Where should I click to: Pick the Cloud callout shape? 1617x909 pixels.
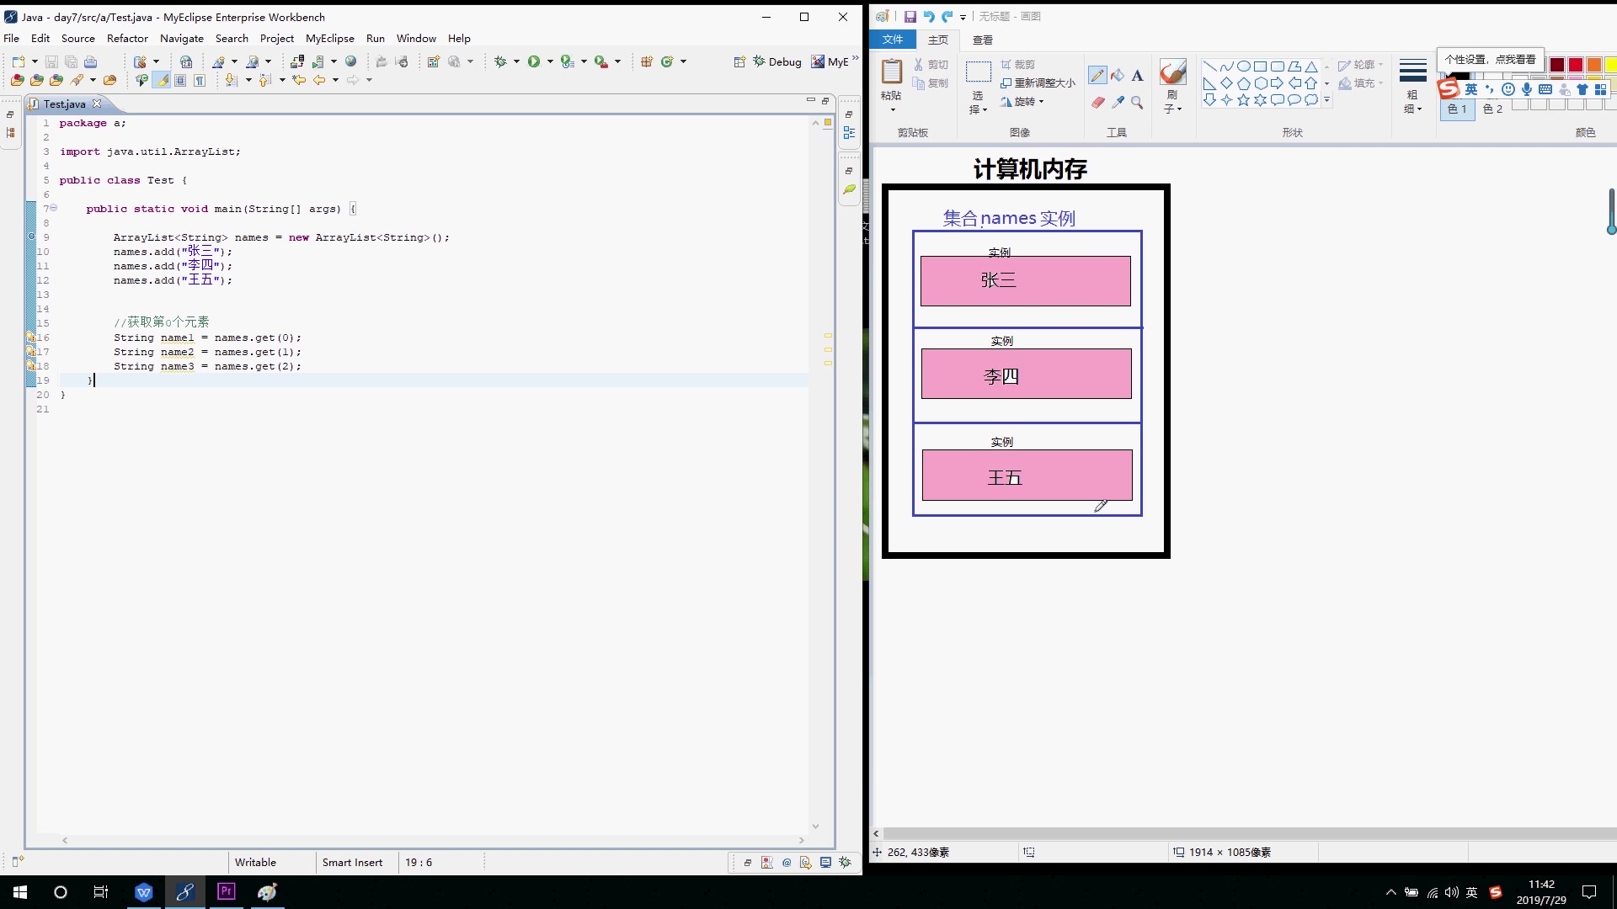pos(1311,100)
